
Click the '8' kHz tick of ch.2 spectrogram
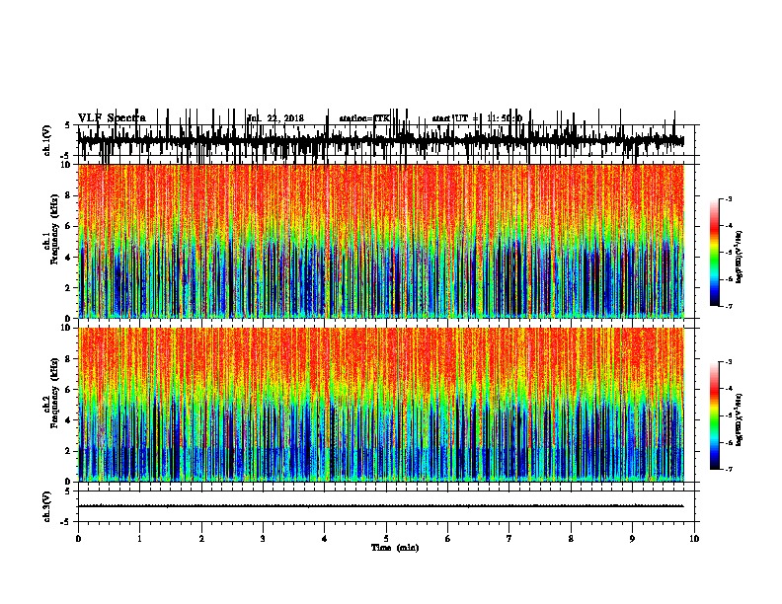[x=69, y=359]
